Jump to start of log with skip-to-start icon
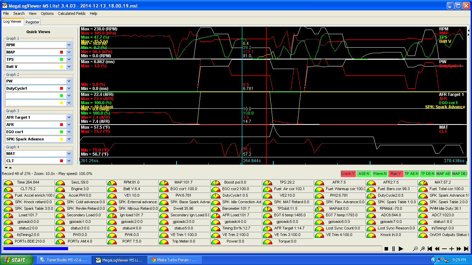Viewport: 472px width, 265px height. pyautogui.click(x=430, y=248)
